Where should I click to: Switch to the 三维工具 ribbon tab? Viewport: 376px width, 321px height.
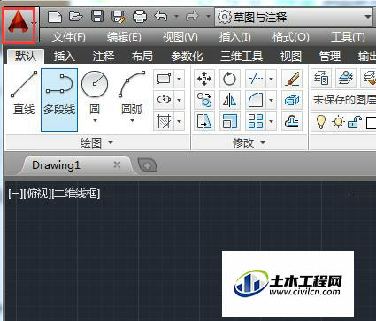(x=242, y=56)
